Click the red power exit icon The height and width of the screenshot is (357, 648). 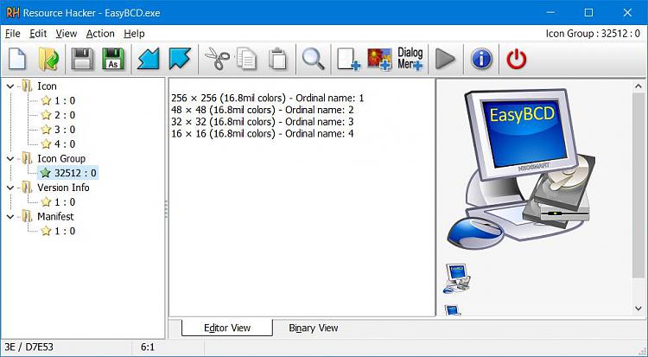pyautogui.click(x=517, y=59)
